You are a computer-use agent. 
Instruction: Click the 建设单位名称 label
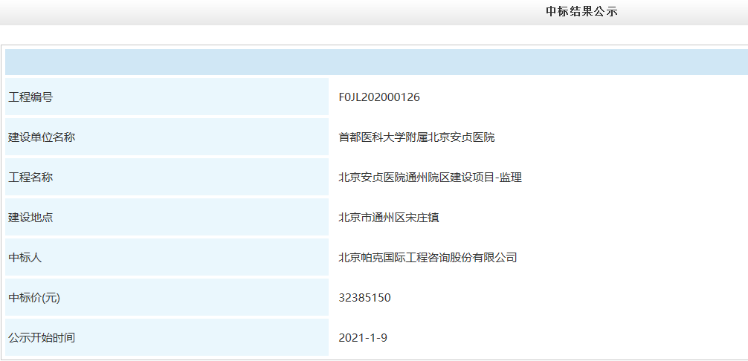click(42, 137)
